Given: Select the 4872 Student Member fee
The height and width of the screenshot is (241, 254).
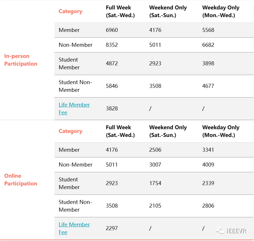Looking at the screenshot, I should (x=112, y=63).
